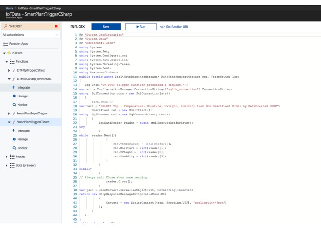Viewport: 321px width, 228px height.
Task: Collapse the Functions node
Action: click(x=6, y=61)
